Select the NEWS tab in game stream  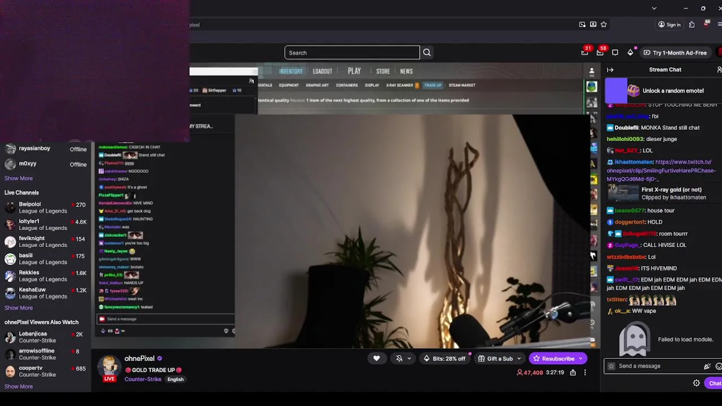(x=406, y=72)
